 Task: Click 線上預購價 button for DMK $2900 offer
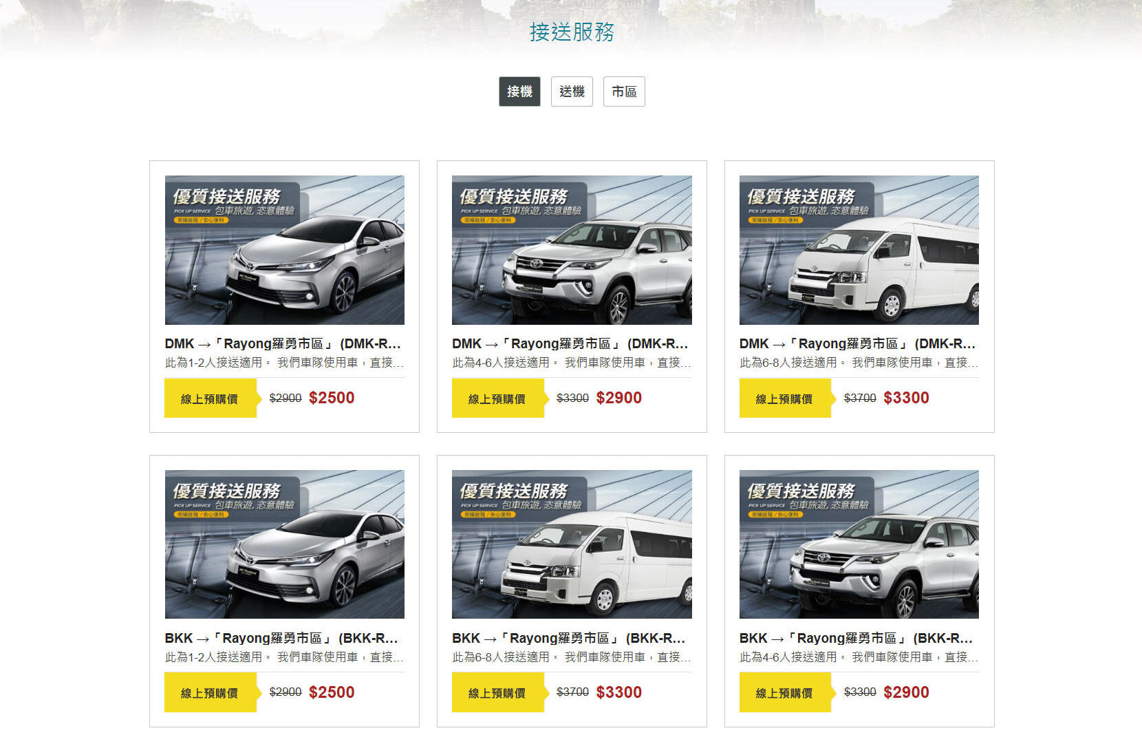[x=498, y=398]
